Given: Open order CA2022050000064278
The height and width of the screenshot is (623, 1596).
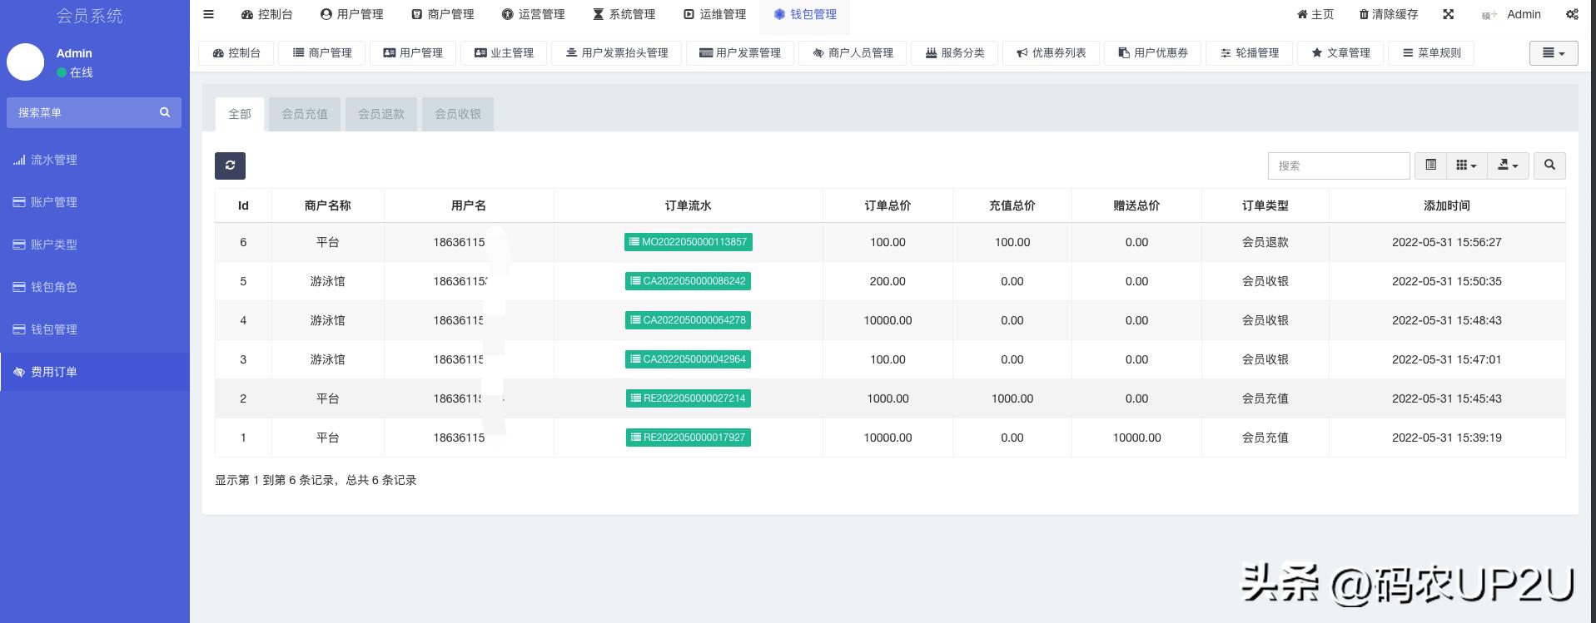Looking at the screenshot, I should [689, 320].
